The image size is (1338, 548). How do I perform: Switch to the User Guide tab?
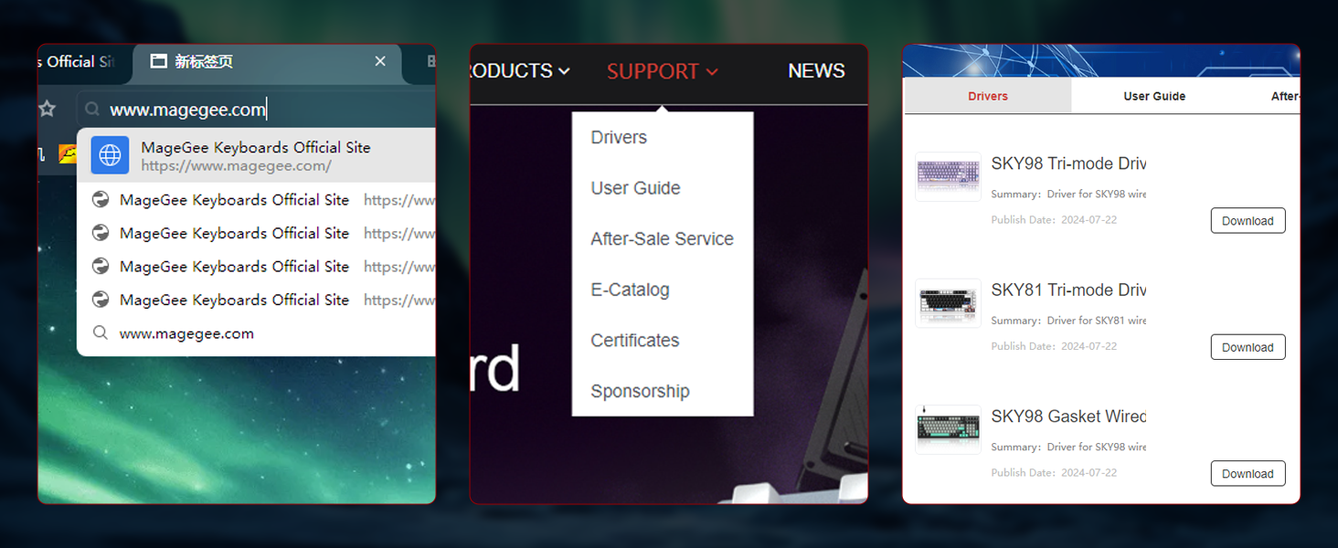tap(1154, 96)
